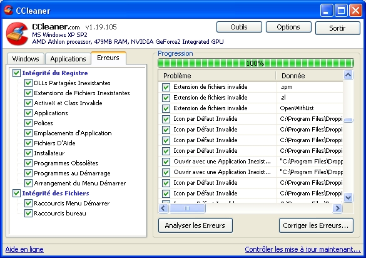Toggle the Applications checkbox in the tree
The width and height of the screenshot is (366, 258).
tap(28, 113)
